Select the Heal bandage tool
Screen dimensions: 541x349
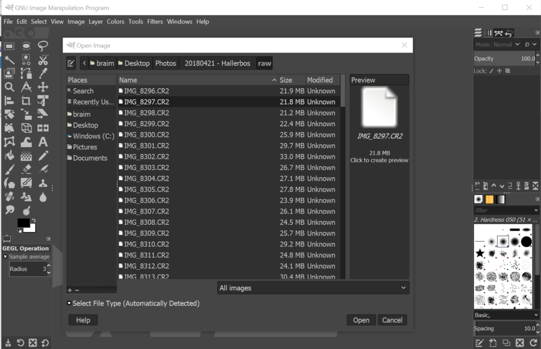pyautogui.click(x=9, y=197)
